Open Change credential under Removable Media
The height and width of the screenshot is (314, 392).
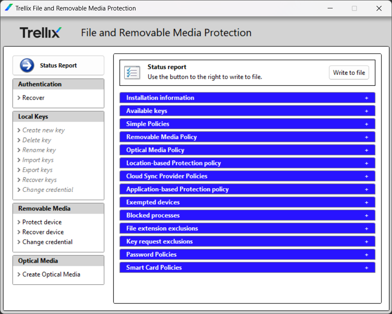[47, 242]
